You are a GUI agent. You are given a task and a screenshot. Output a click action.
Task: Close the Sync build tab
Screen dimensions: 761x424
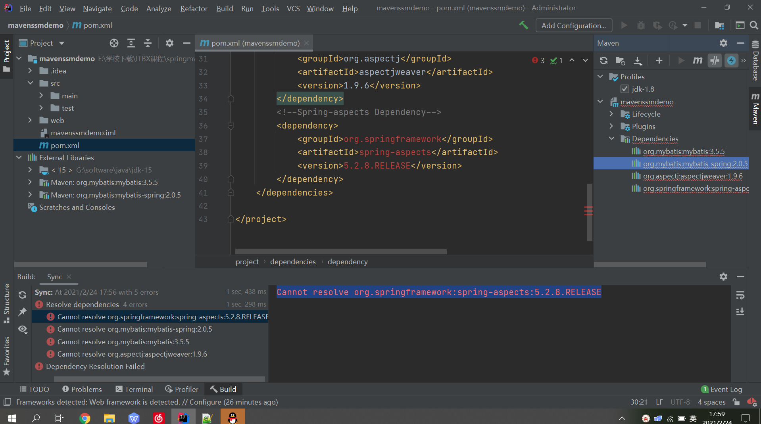69,276
